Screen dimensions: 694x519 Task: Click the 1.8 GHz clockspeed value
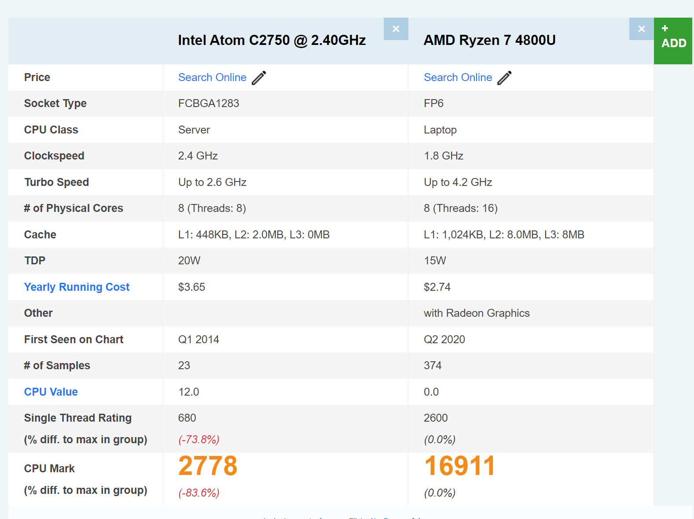pos(444,156)
